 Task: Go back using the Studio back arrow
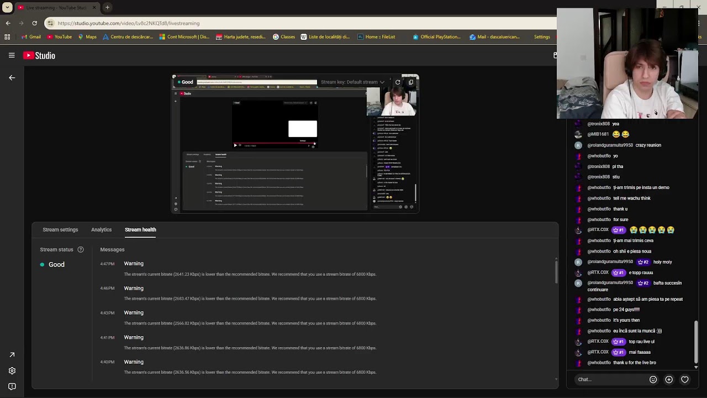12,78
